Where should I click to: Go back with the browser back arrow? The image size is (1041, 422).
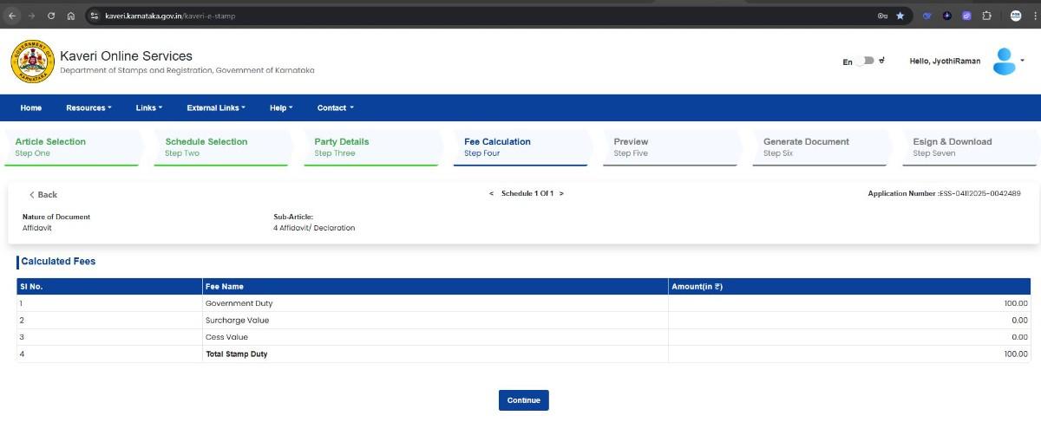click(x=12, y=16)
